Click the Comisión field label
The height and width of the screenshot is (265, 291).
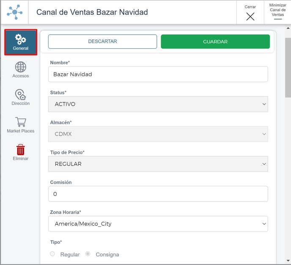61,182
